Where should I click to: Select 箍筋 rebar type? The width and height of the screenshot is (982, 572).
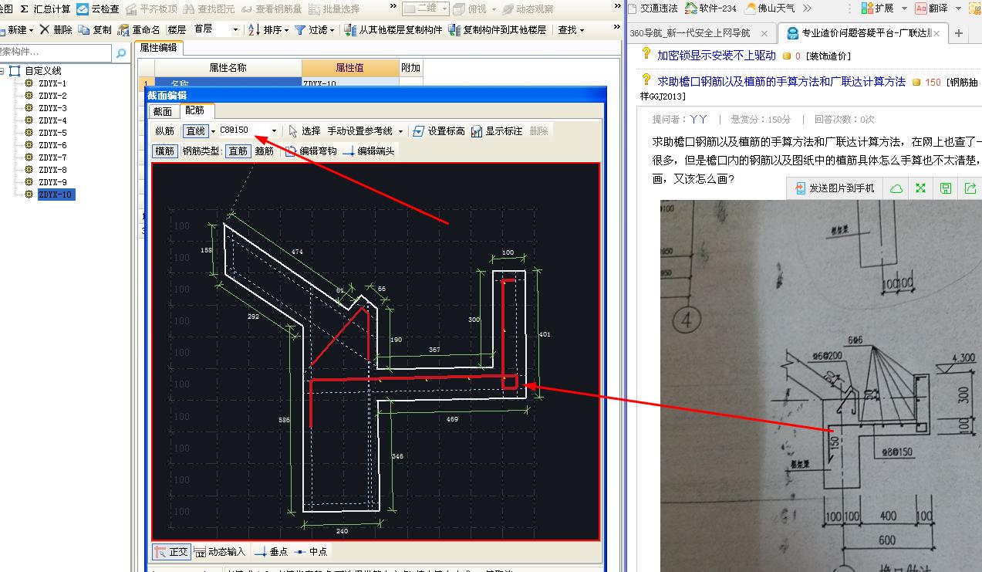265,151
